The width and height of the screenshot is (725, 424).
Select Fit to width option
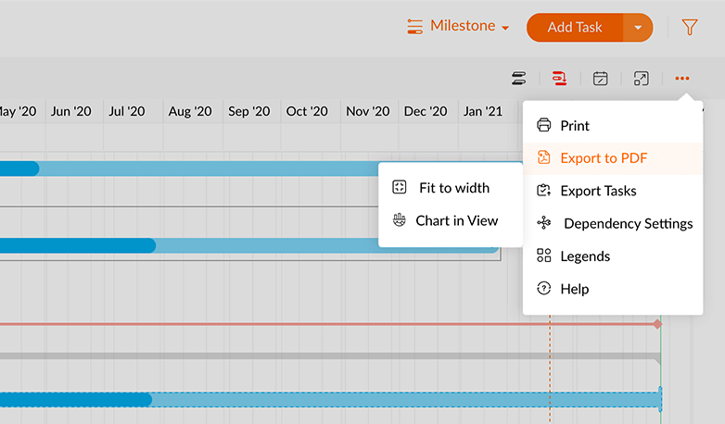[x=453, y=188]
